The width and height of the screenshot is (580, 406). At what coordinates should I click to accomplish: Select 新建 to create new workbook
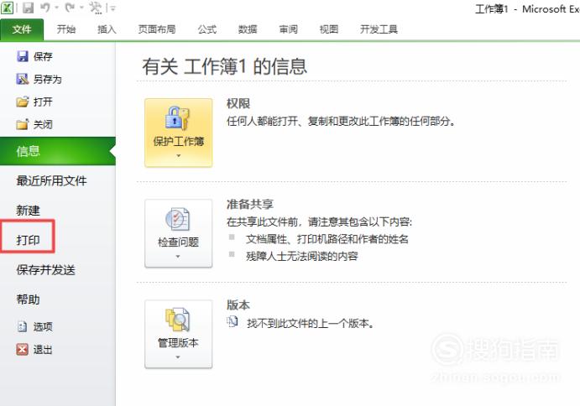[x=28, y=211]
